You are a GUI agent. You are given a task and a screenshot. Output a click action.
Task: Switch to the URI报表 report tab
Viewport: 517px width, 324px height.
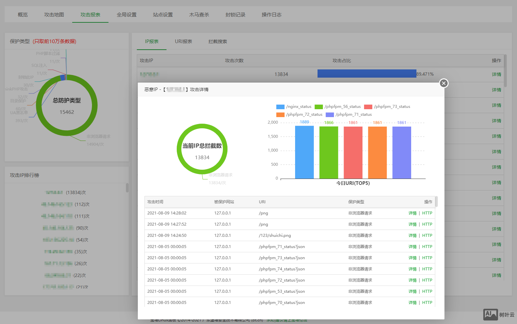coord(183,41)
